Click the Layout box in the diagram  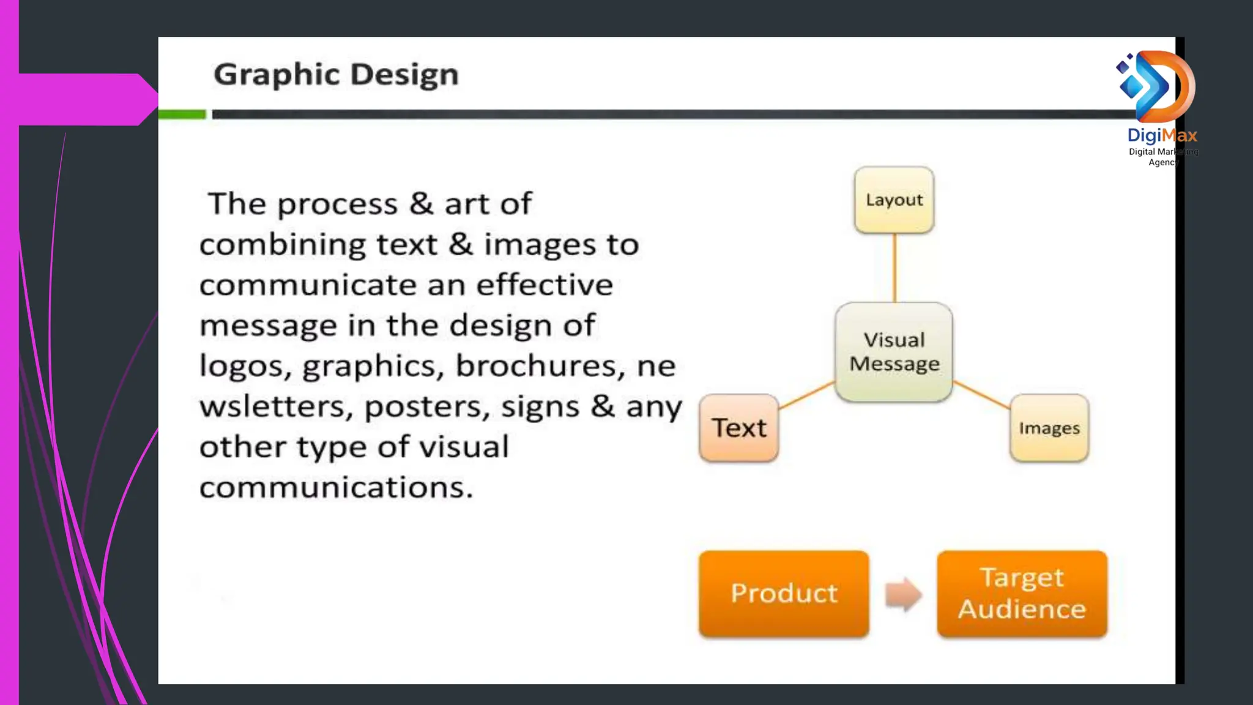894,200
